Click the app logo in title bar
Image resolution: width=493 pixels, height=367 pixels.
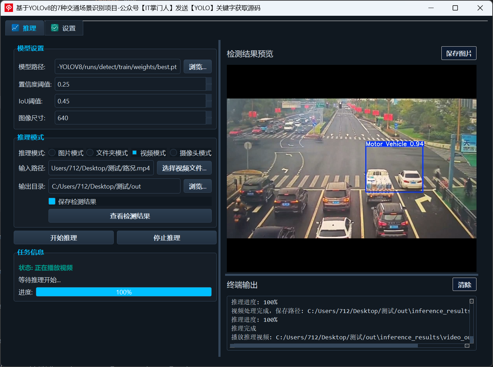coord(9,8)
